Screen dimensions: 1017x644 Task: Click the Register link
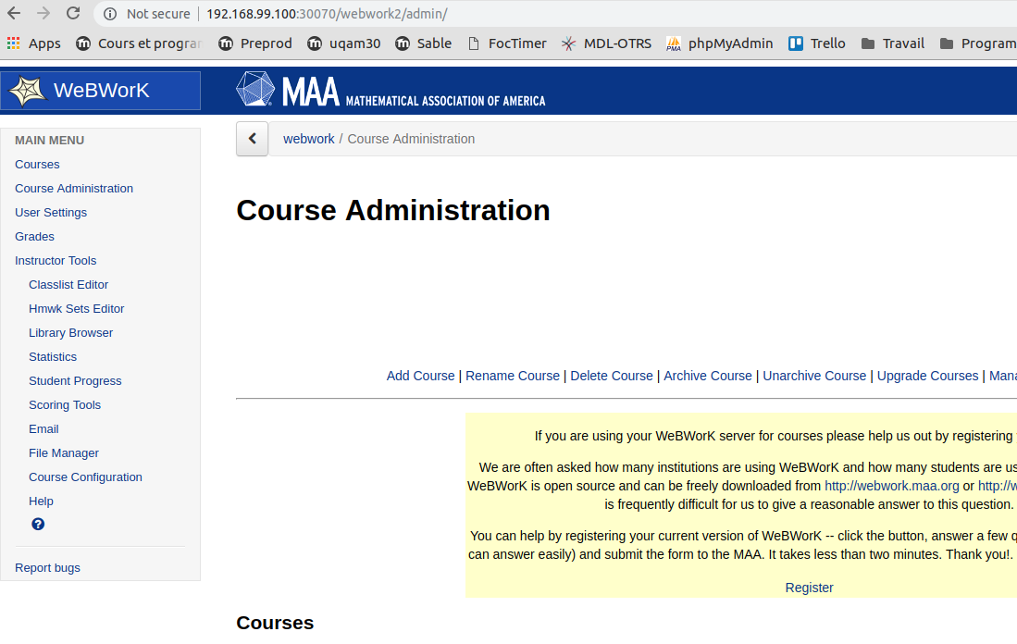pos(809,587)
